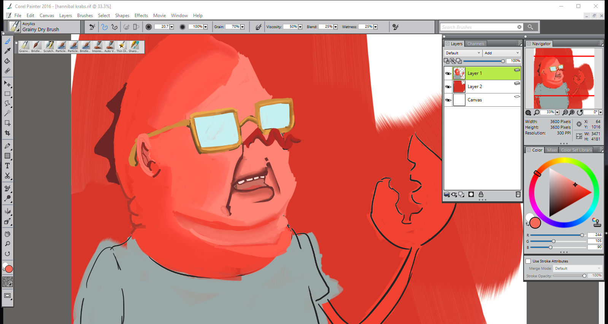Viewport: 608px width, 324px height.
Task: Open Blend value dropdown arrow
Action: click(x=335, y=27)
